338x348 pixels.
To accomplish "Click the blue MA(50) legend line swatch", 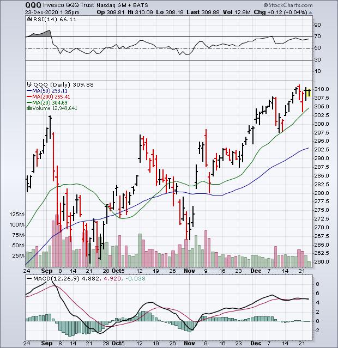I will pyautogui.click(x=29, y=91).
